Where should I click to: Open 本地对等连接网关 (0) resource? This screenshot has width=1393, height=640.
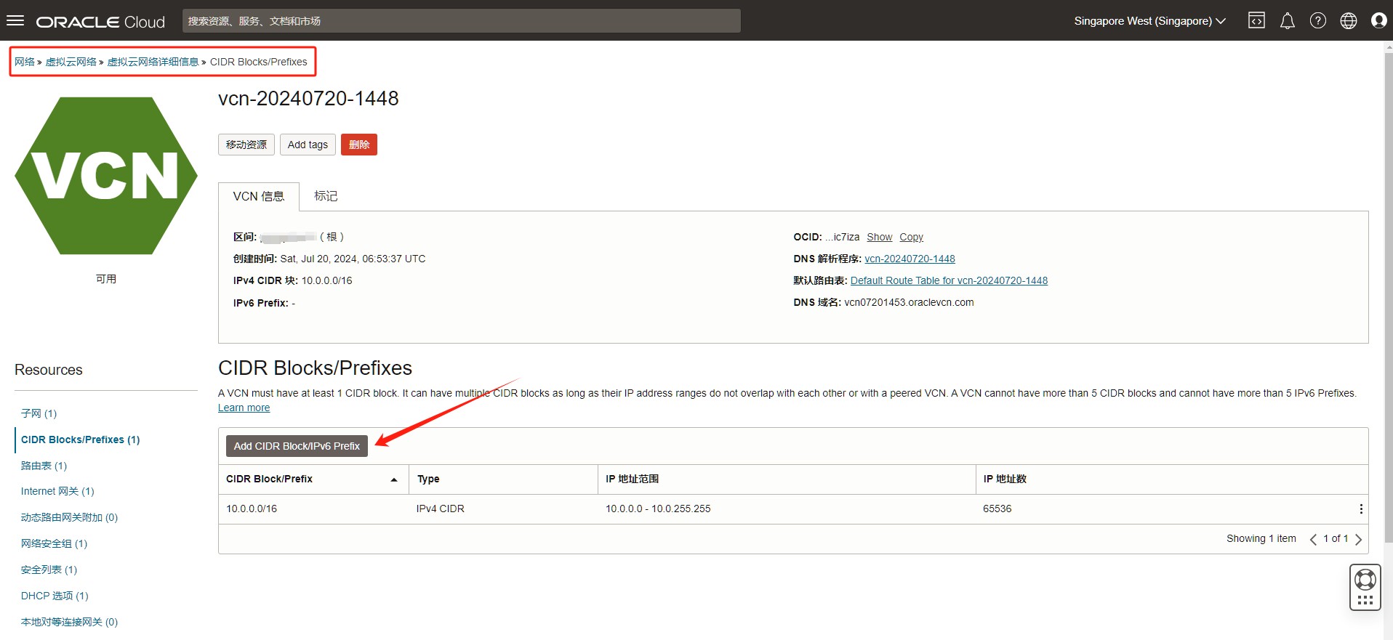click(69, 623)
